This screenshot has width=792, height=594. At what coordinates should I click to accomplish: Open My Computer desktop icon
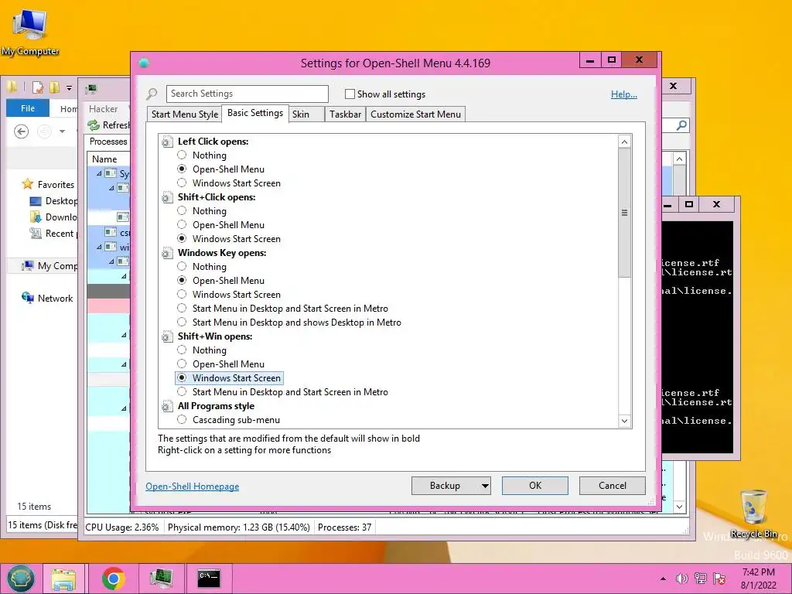coord(30,32)
